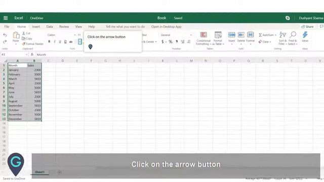Screen dimensions: 324x182
Task: Add a new sheet with plus icon
Action: tap(59, 172)
